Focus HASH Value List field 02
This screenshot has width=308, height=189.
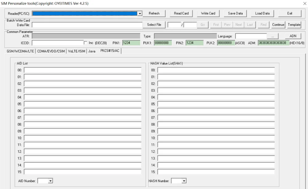[216, 84]
